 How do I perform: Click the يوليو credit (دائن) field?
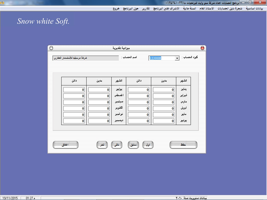74,90
